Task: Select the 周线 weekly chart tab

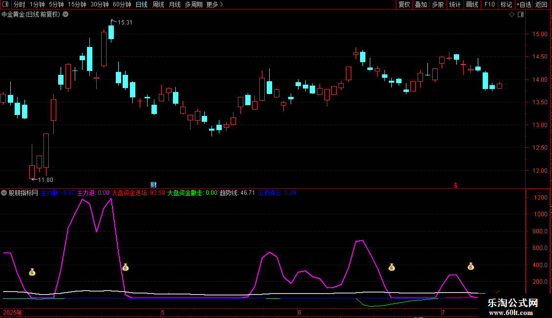Action: (x=158, y=4)
